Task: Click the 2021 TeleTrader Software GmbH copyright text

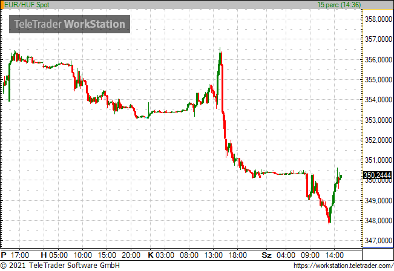Action: pyautogui.click(x=60, y=266)
